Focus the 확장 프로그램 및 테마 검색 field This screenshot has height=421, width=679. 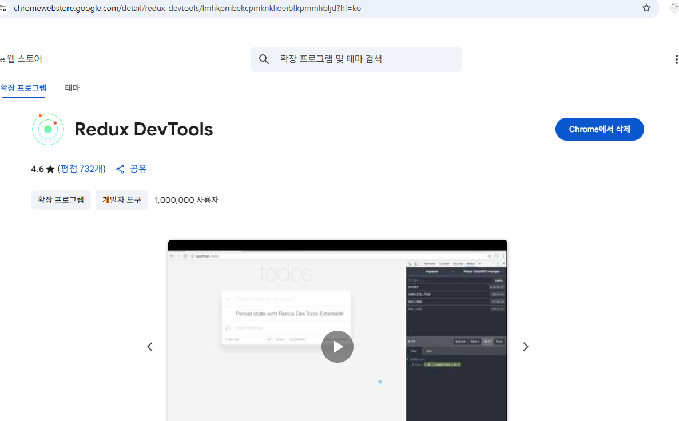coord(356,59)
